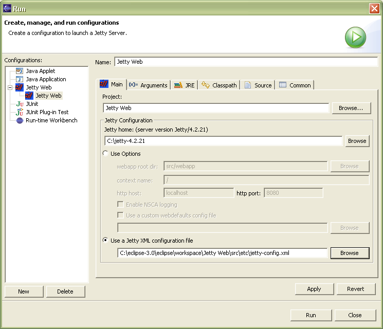Viewport: 383px width, 329px height.
Task: Click the JUnit icon in configurations list
Action: [x=20, y=104]
